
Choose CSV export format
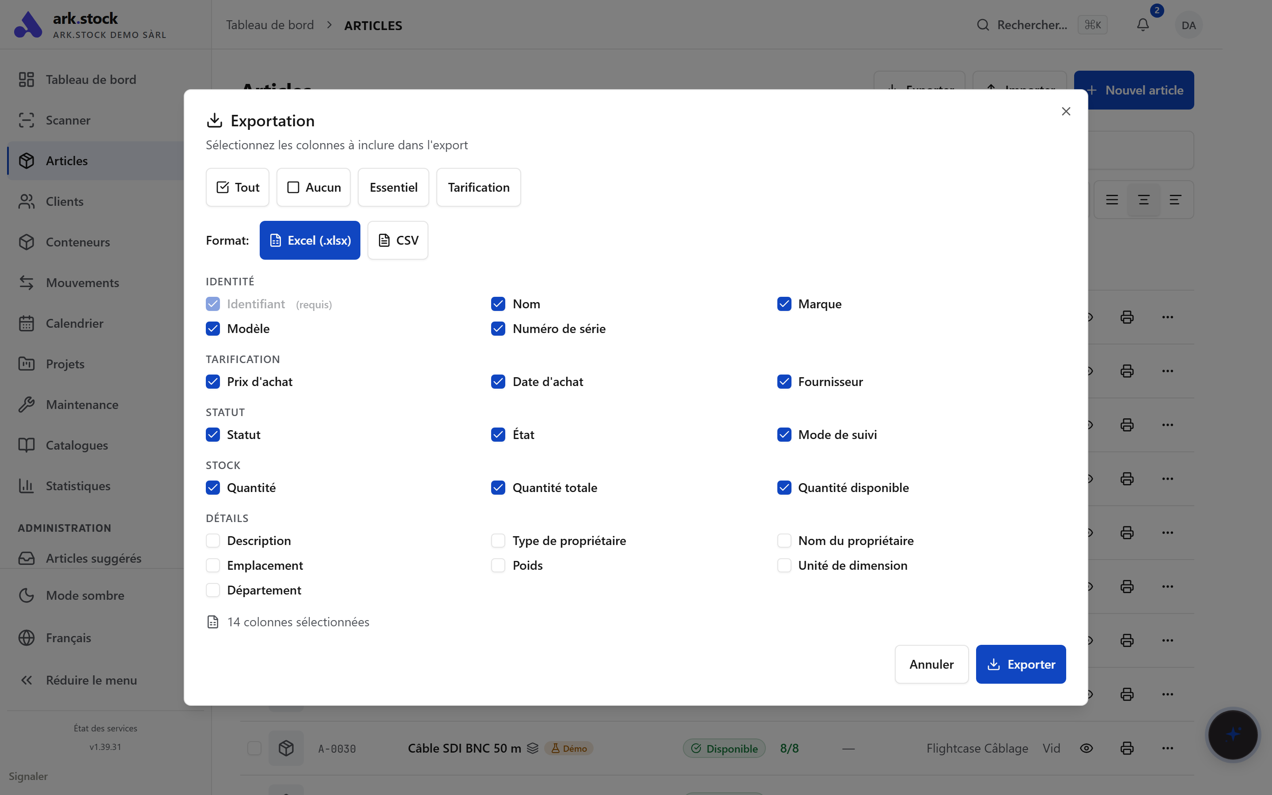(397, 240)
